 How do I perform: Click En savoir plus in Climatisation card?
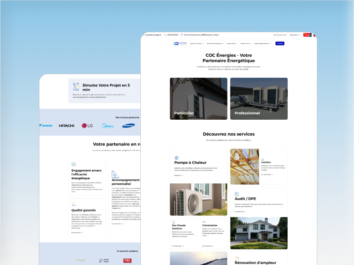point(208,246)
